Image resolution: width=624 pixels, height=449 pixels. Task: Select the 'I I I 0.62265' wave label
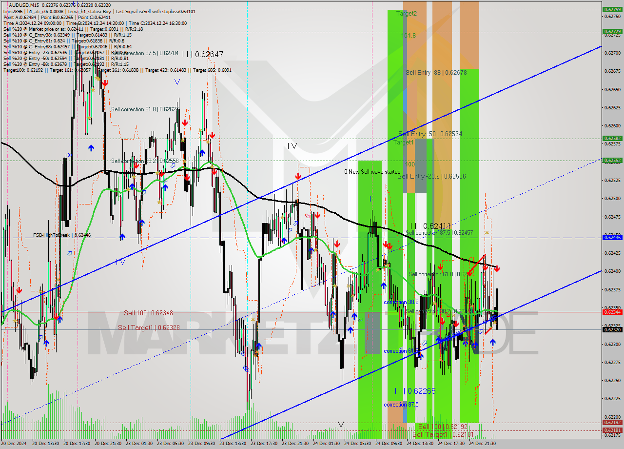415,391
